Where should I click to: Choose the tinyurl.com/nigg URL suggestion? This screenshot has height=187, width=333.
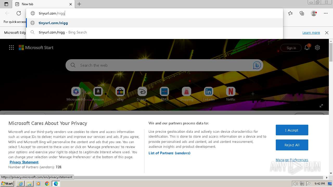(x=155, y=23)
